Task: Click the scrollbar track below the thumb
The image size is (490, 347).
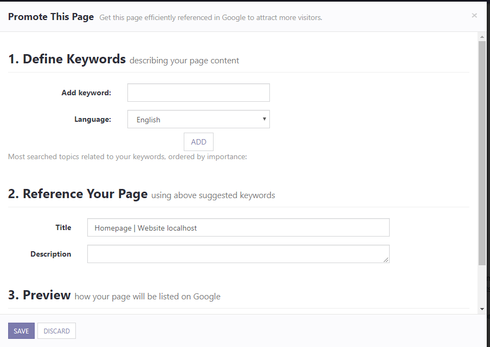Action: (x=482, y=285)
